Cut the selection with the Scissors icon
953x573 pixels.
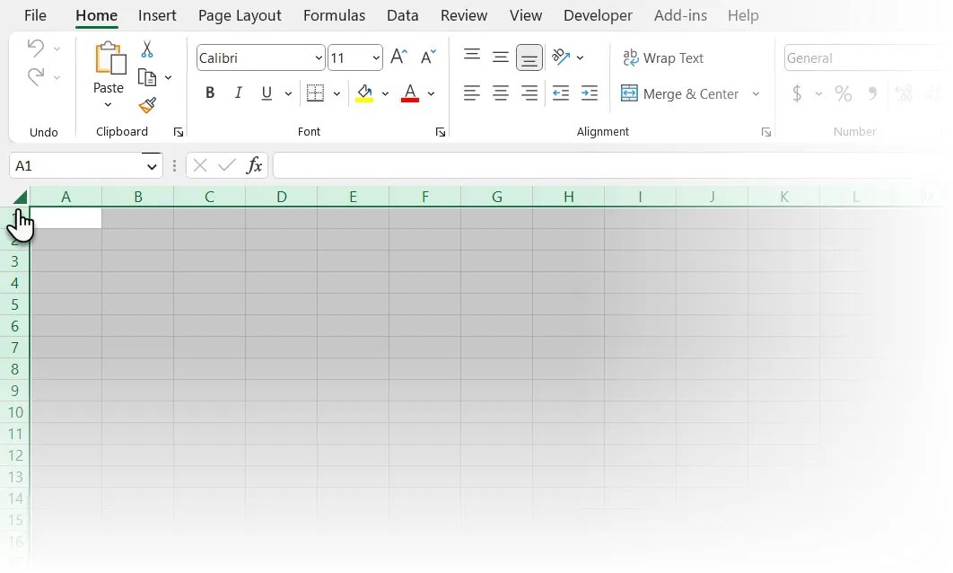pos(146,47)
